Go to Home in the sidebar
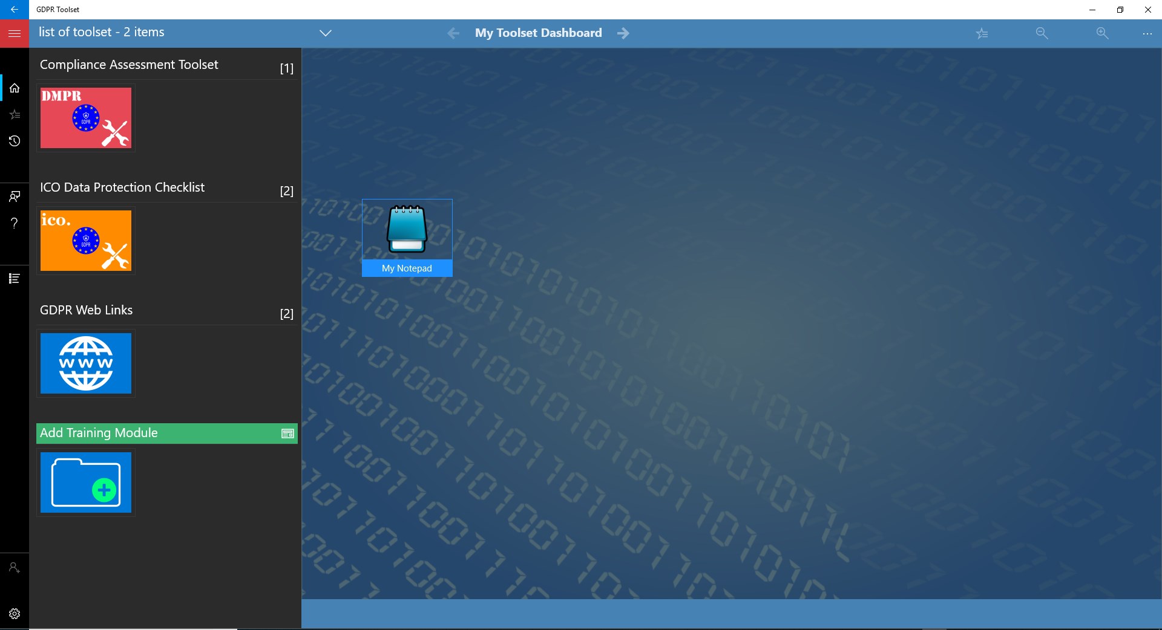Image resolution: width=1162 pixels, height=630 pixels. point(15,88)
